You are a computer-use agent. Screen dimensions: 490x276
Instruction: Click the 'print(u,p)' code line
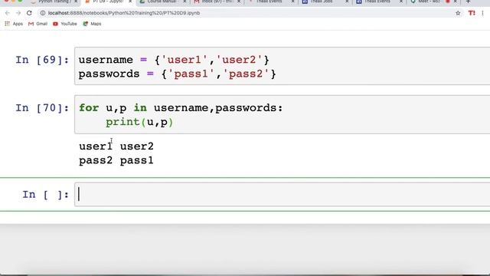(139, 122)
